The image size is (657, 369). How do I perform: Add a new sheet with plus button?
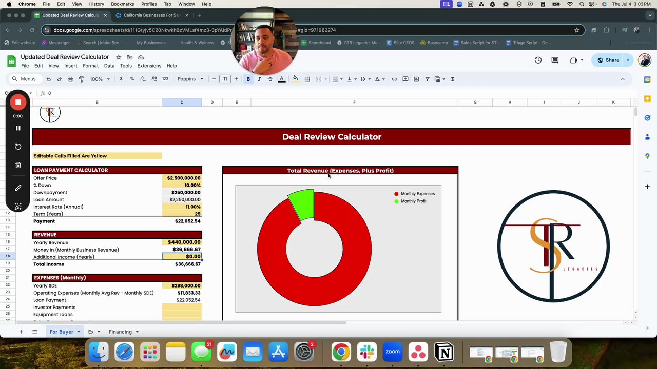[21, 332]
